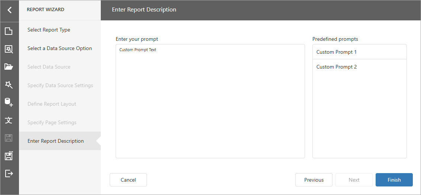Open the localization icon
The width and height of the screenshot is (421, 195).
click(9, 120)
